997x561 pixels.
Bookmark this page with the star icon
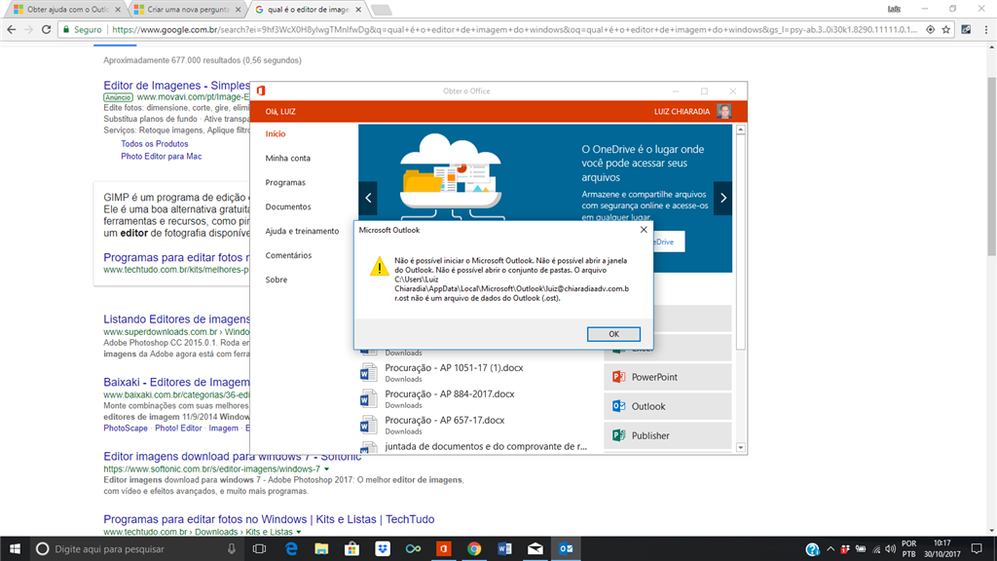946,29
